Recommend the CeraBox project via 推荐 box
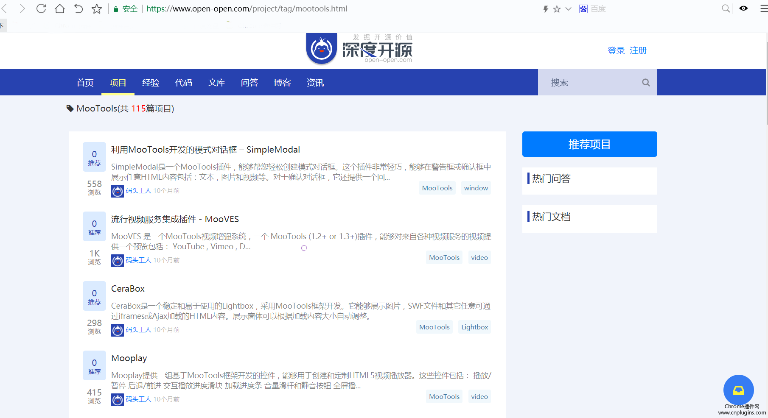The image size is (768, 418). (x=94, y=296)
